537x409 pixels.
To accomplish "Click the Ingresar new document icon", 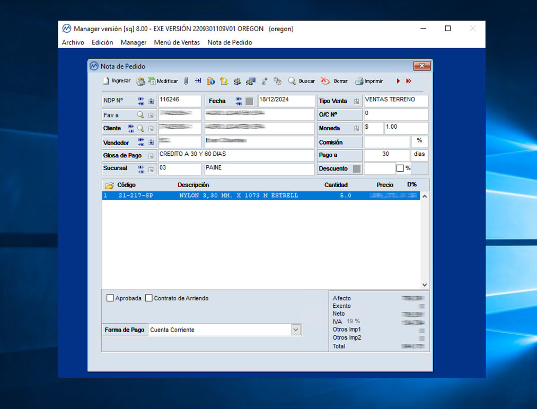I will coord(106,81).
